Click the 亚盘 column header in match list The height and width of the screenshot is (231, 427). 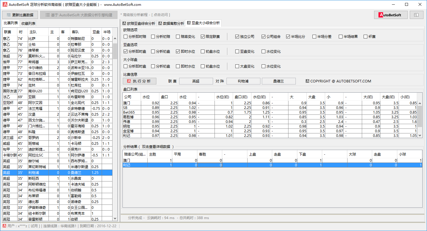(96, 32)
